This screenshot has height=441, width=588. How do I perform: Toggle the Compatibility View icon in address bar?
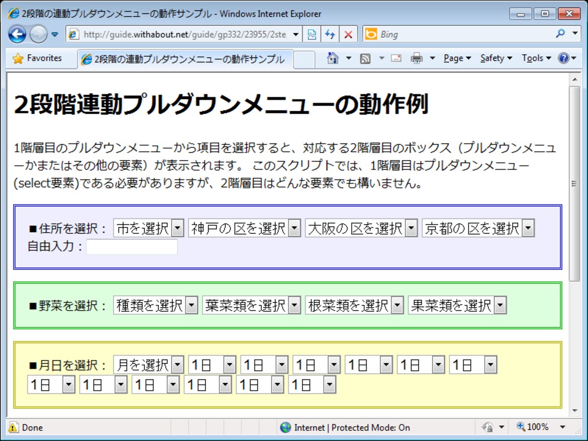[x=312, y=34]
